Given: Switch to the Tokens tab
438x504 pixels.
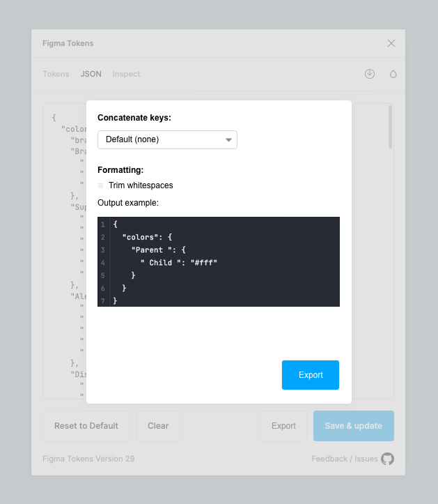Looking at the screenshot, I should click(x=56, y=74).
